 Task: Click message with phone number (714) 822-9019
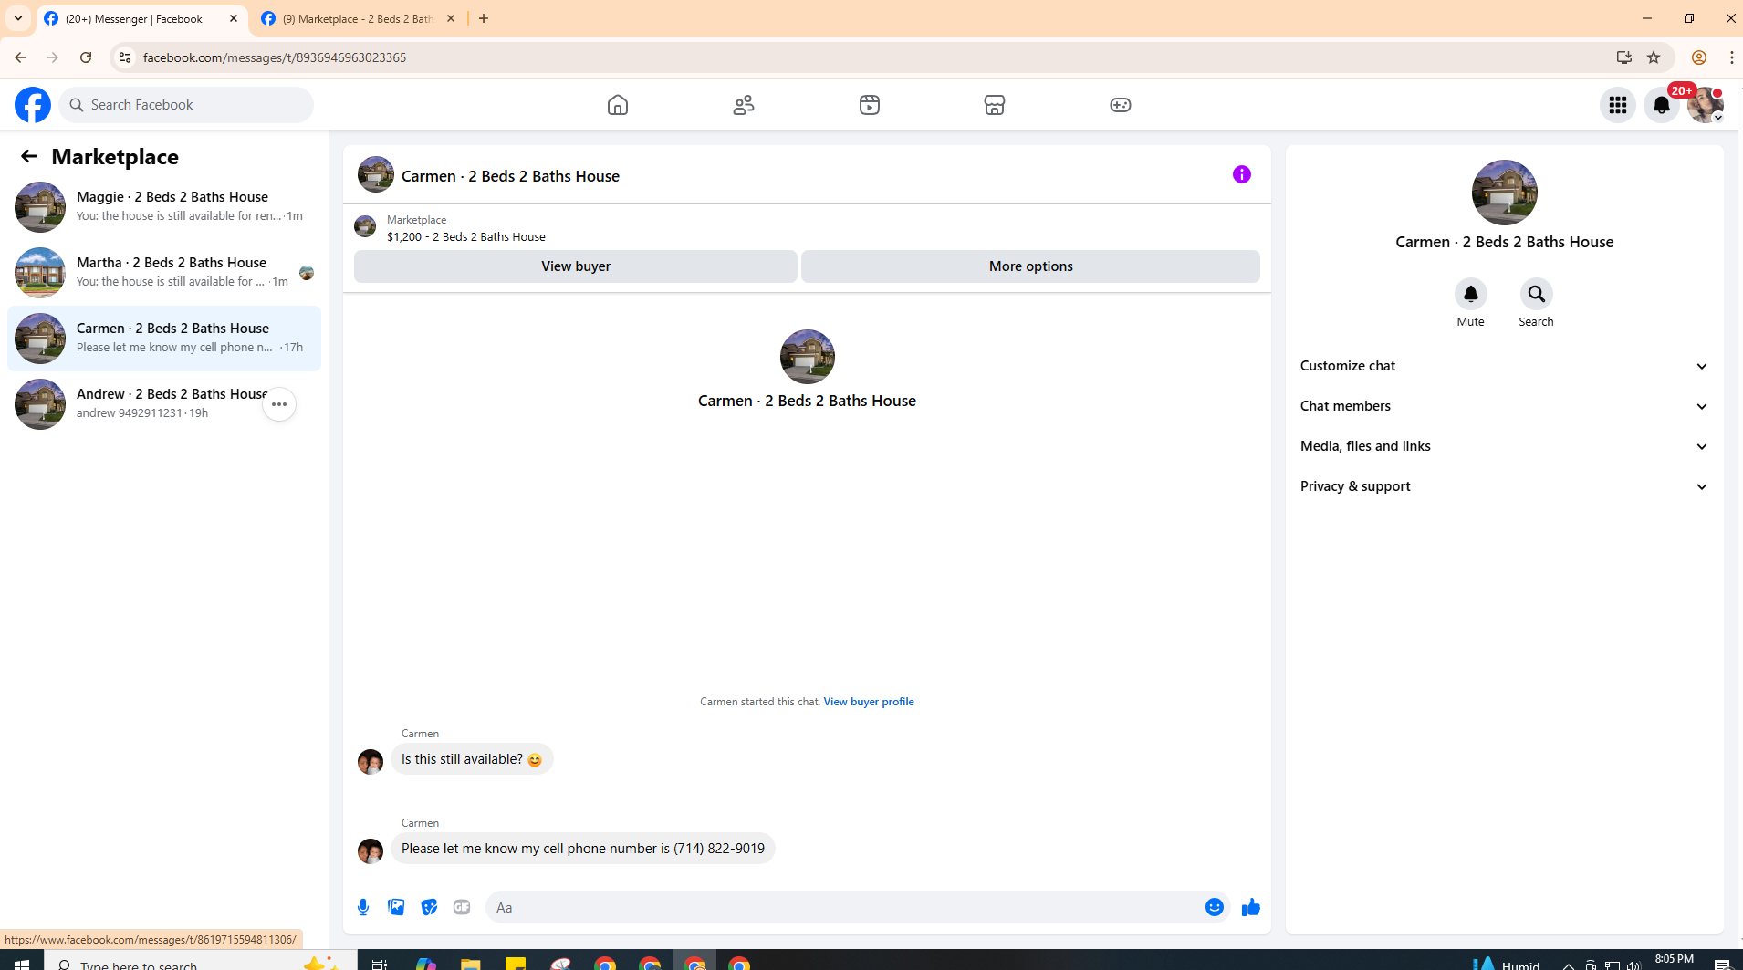click(583, 849)
